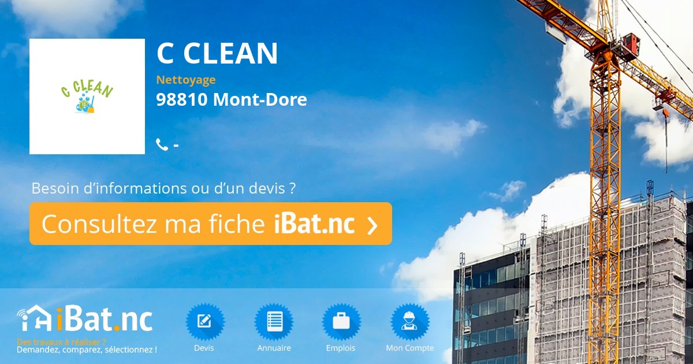Select the Nettoyage category label
The image size is (693, 364).
(186, 80)
